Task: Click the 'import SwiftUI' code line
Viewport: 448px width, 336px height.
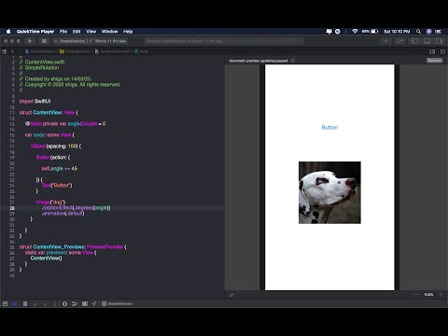Action: pos(35,101)
